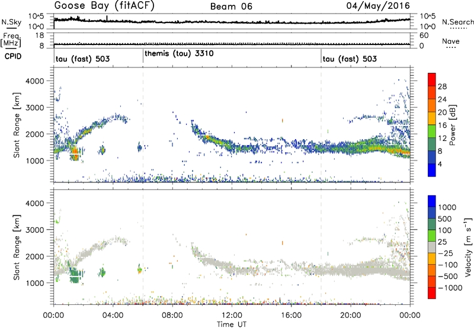The image size is (474, 328).
Task: Click the 'CPID' row label
Action: (x=13, y=56)
